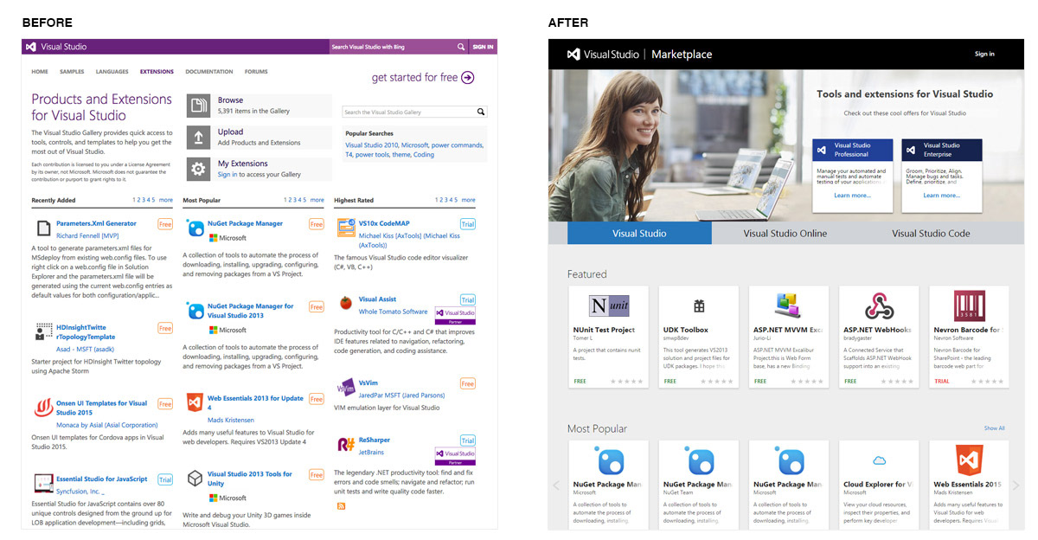This screenshot has width=1038, height=540.
Task: Switch to the blue Visual Studio tab
Action: coord(639,233)
